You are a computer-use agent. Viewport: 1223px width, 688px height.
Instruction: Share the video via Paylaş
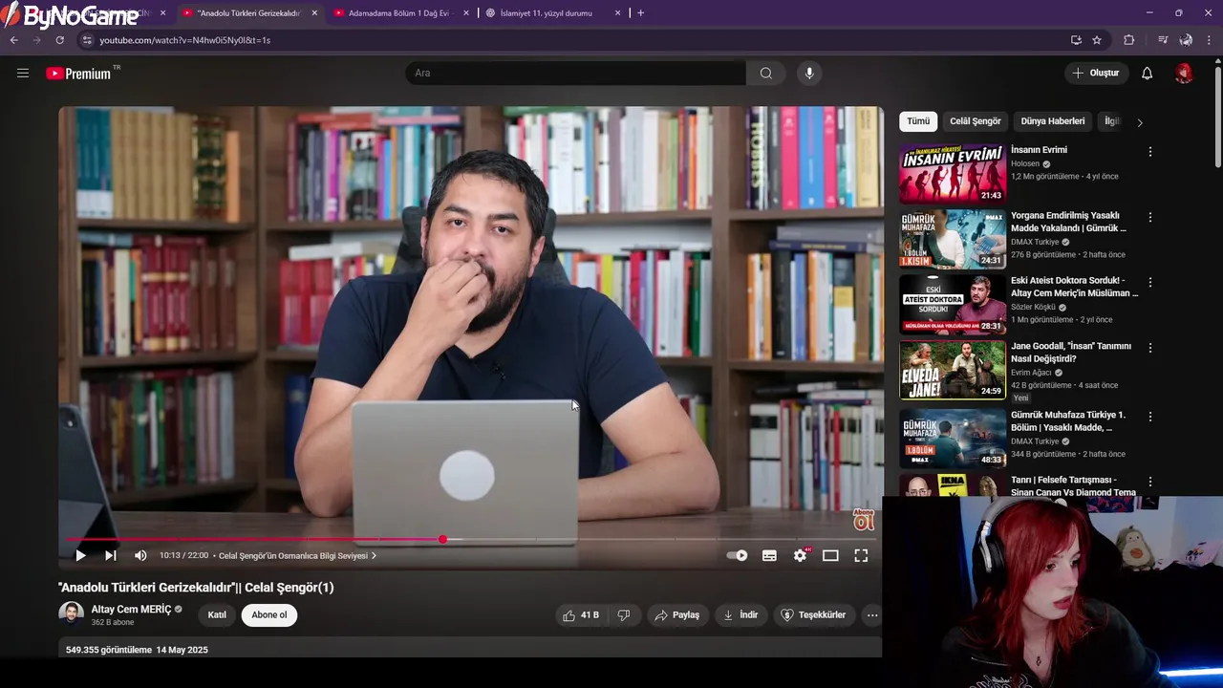[x=676, y=615]
